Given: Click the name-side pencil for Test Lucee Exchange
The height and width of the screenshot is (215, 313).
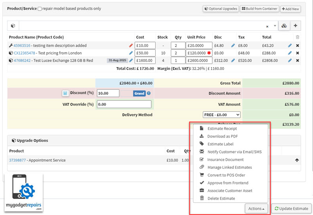Looking at the screenshot, I should tap(131, 60).
